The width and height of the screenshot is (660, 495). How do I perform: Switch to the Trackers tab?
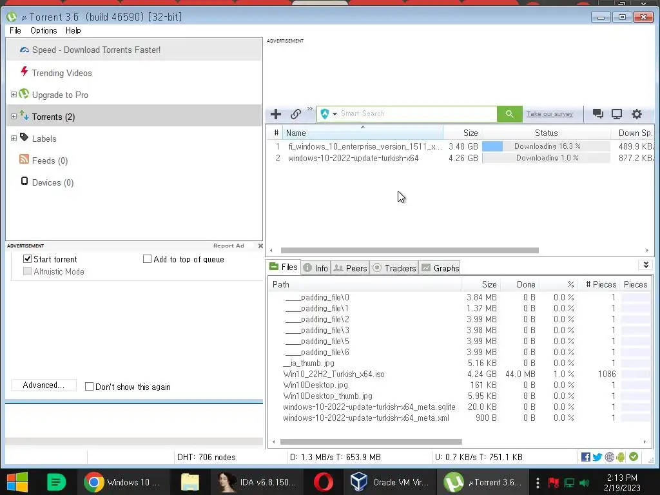(x=394, y=268)
